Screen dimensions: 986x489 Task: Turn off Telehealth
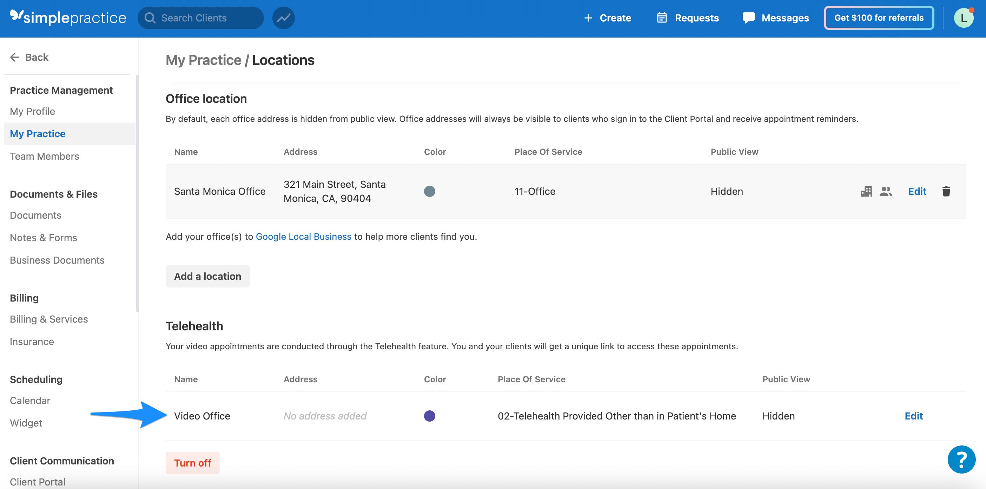192,463
